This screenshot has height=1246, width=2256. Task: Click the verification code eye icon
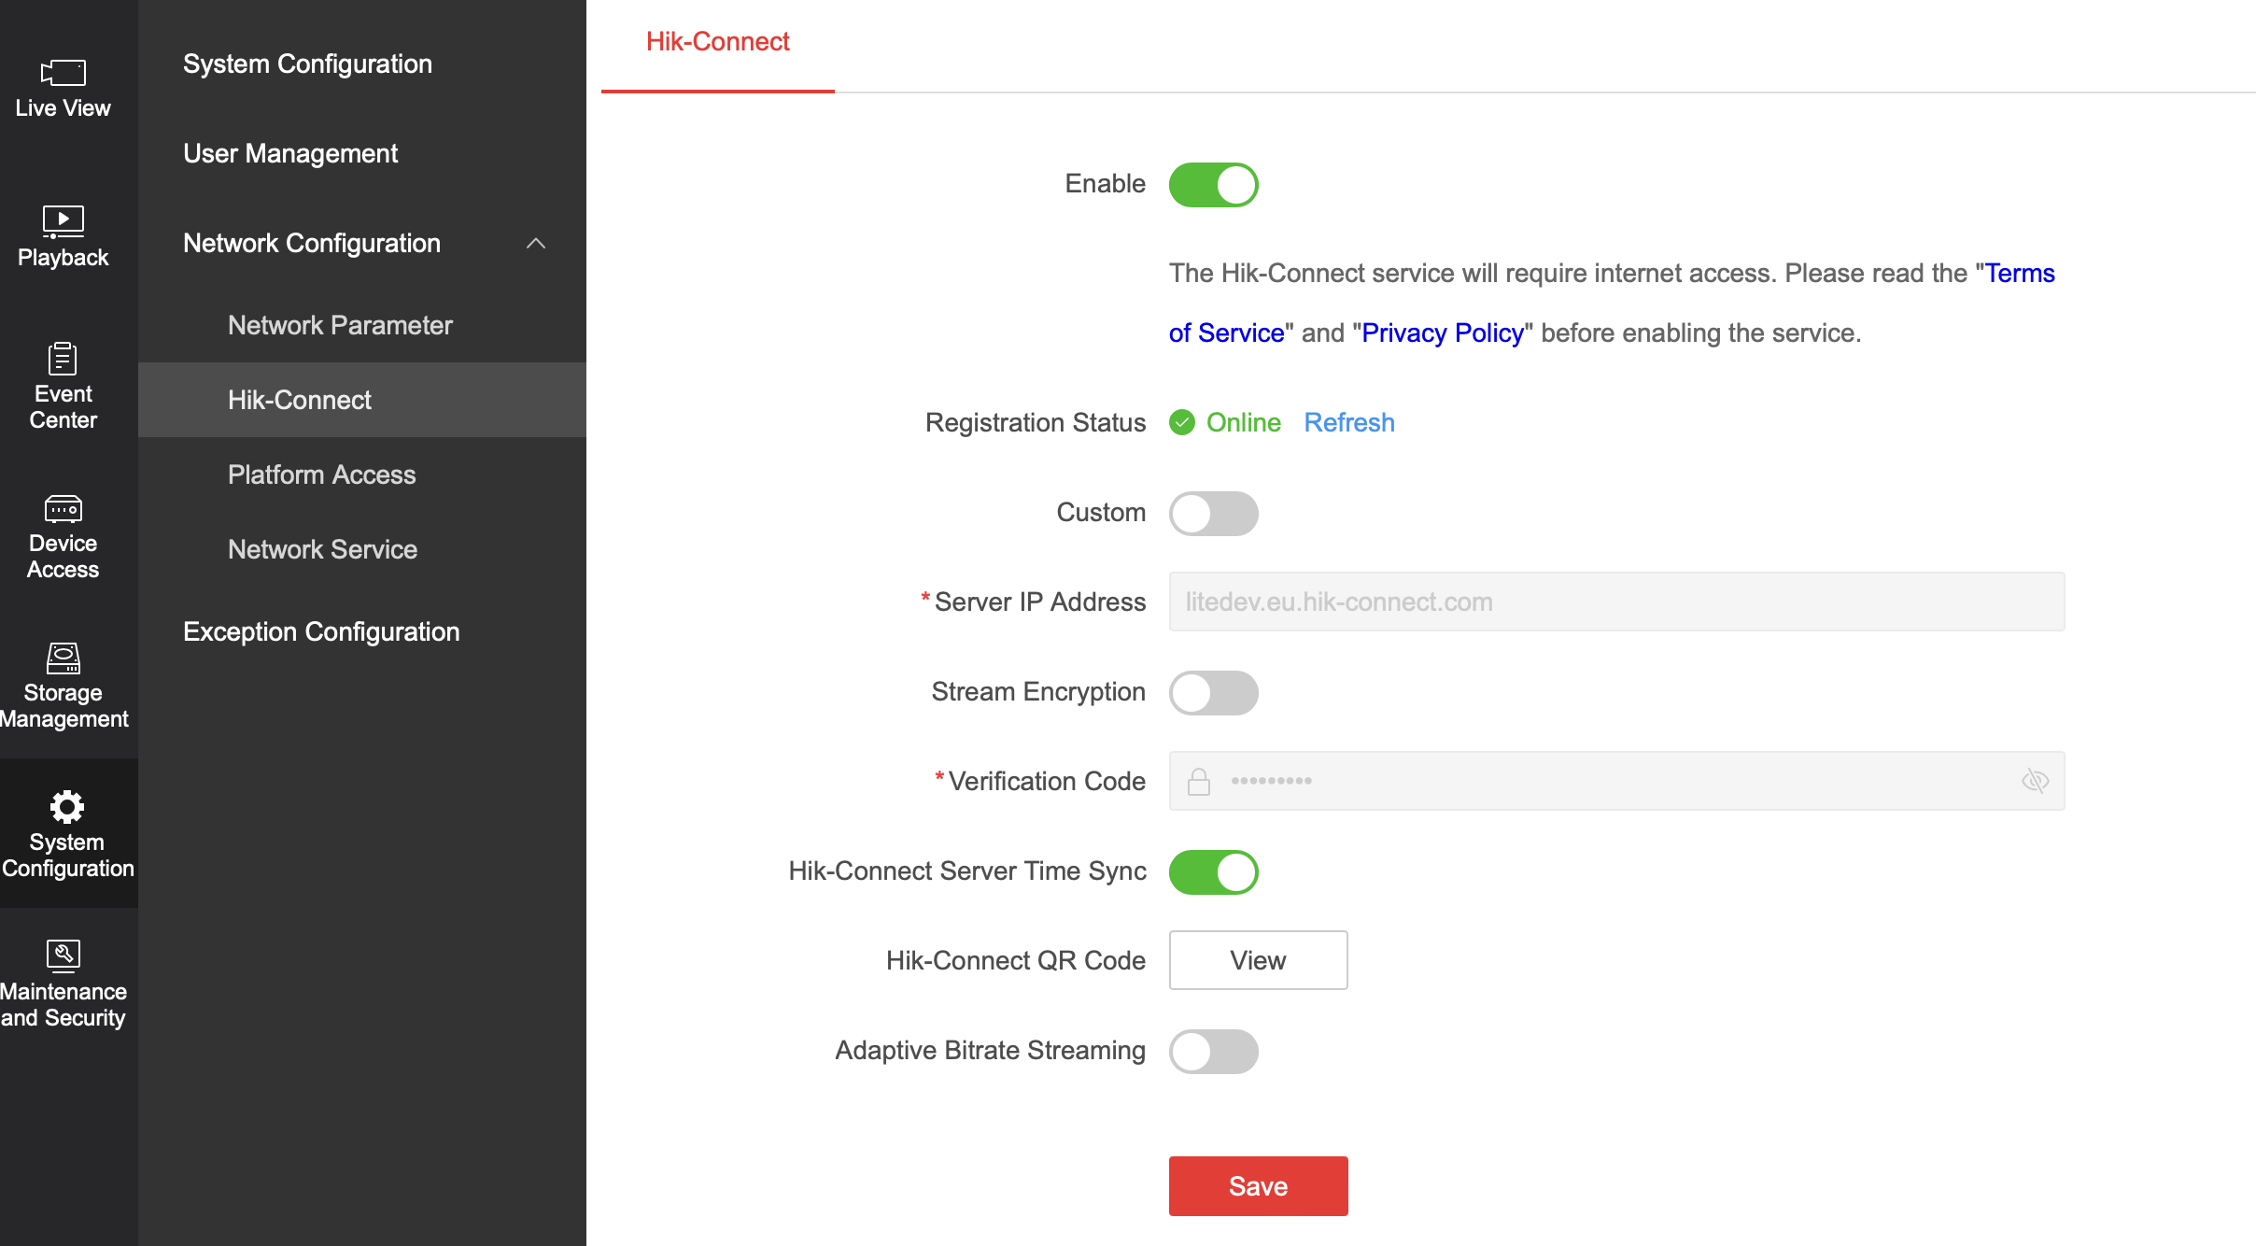2035,781
